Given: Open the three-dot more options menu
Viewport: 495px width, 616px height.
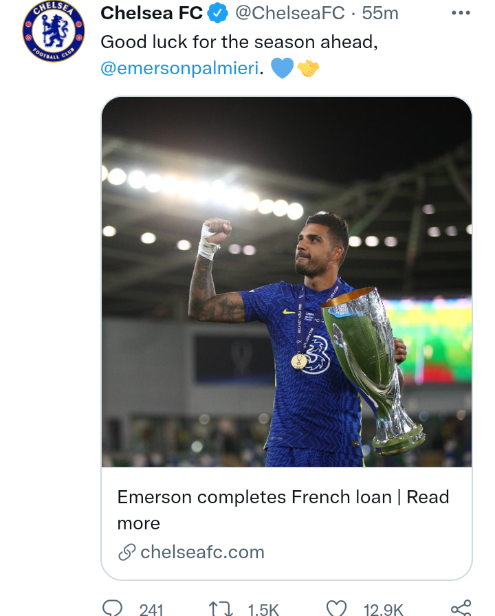Looking at the screenshot, I should (461, 13).
